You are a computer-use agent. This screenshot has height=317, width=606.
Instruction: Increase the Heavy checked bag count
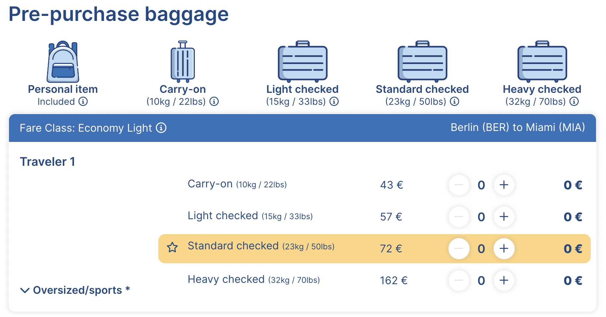tap(504, 281)
